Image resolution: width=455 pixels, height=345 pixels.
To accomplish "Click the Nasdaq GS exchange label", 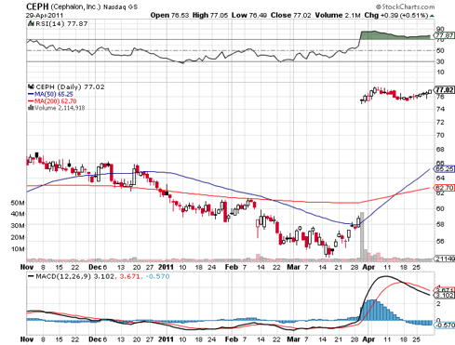I will [120, 7].
